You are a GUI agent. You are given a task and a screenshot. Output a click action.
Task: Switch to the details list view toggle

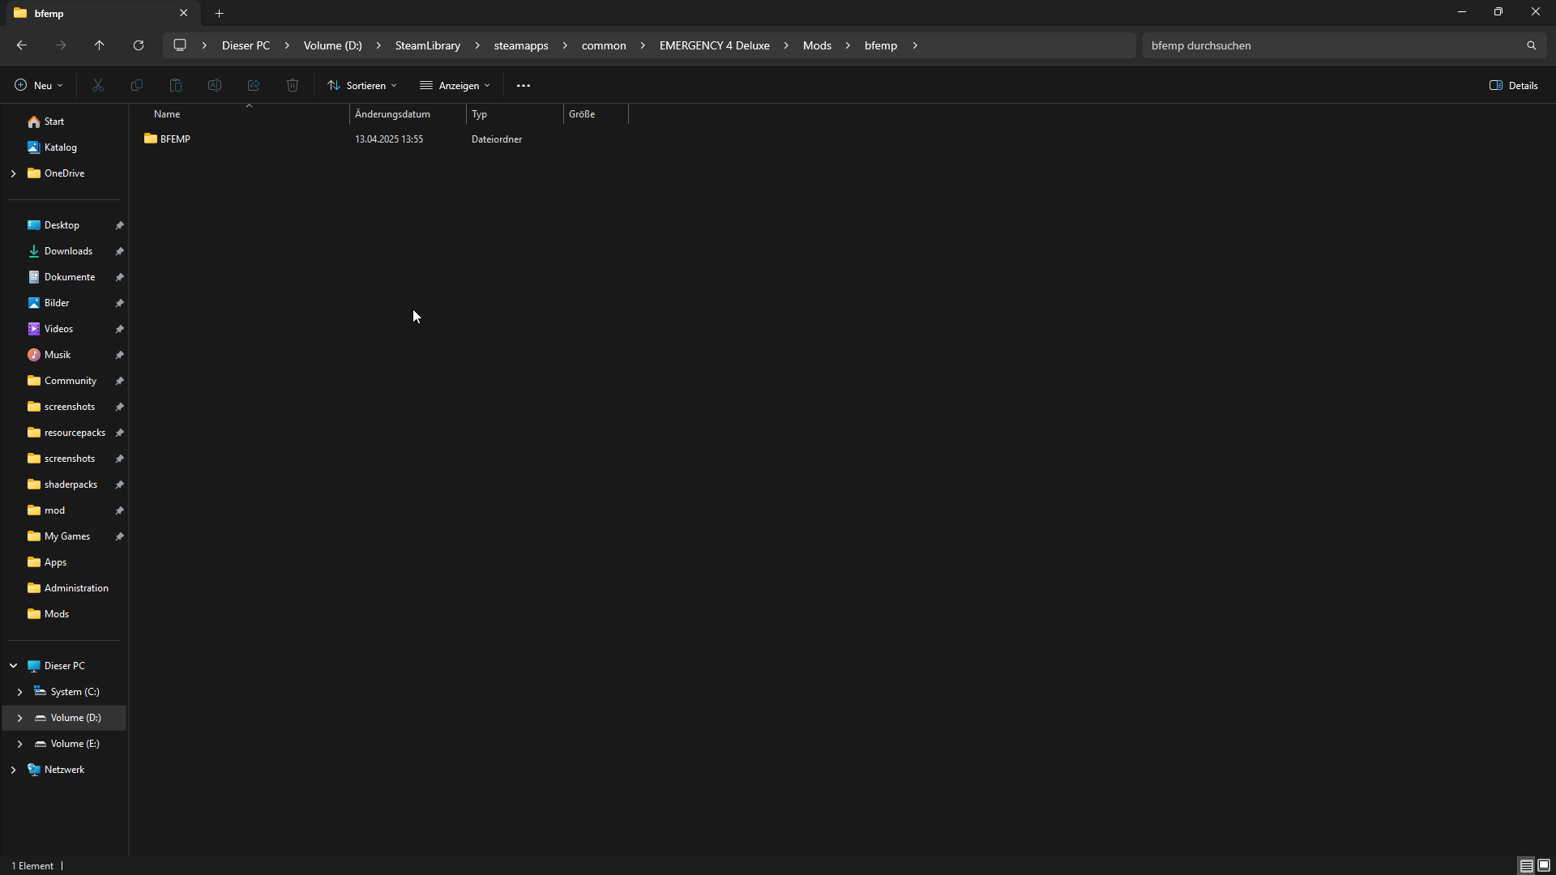click(x=1526, y=865)
